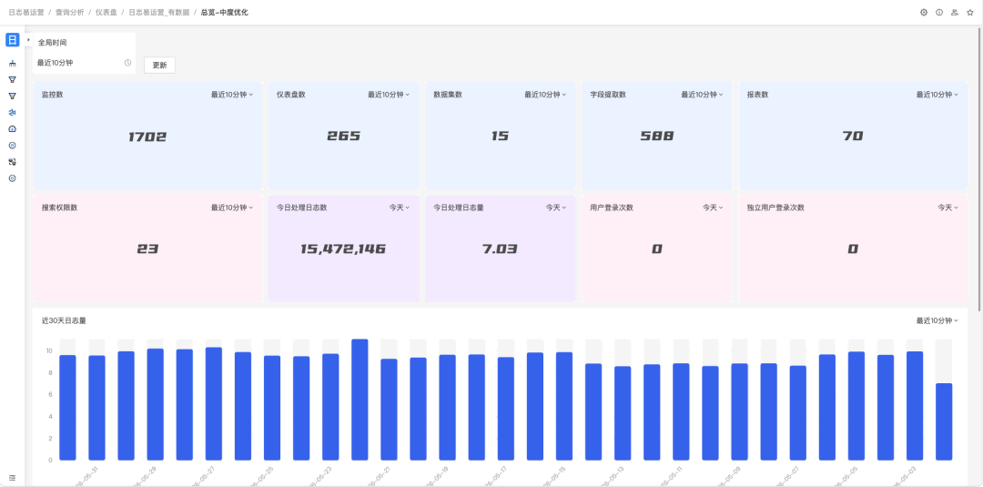This screenshot has height=487, width=983.
Task: Click the 近30天日志量 chart title
Action: pos(64,320)
